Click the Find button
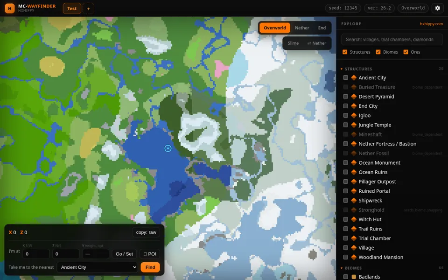The height and width of the screenshot is (280, 448). 150,267
